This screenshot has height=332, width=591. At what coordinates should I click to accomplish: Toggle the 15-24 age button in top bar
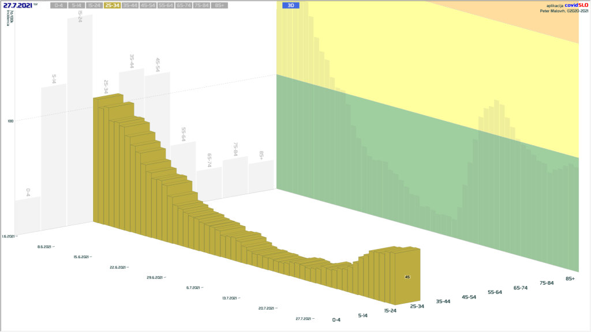tap(94, 5)
